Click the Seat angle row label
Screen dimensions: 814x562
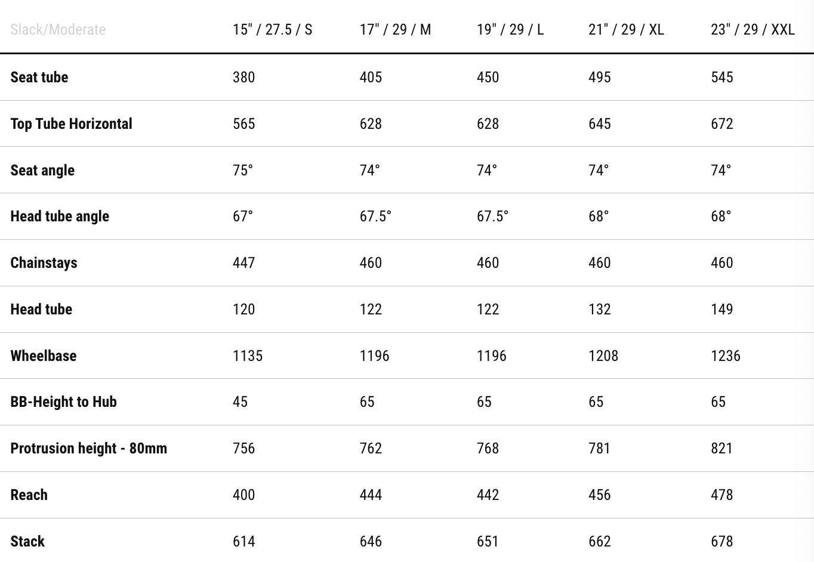pyautogui.click(x=42, y=171)
